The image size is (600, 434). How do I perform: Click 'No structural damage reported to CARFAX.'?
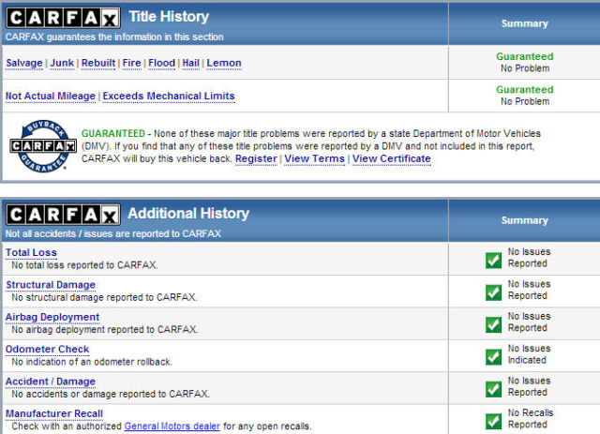click(104, 297)
